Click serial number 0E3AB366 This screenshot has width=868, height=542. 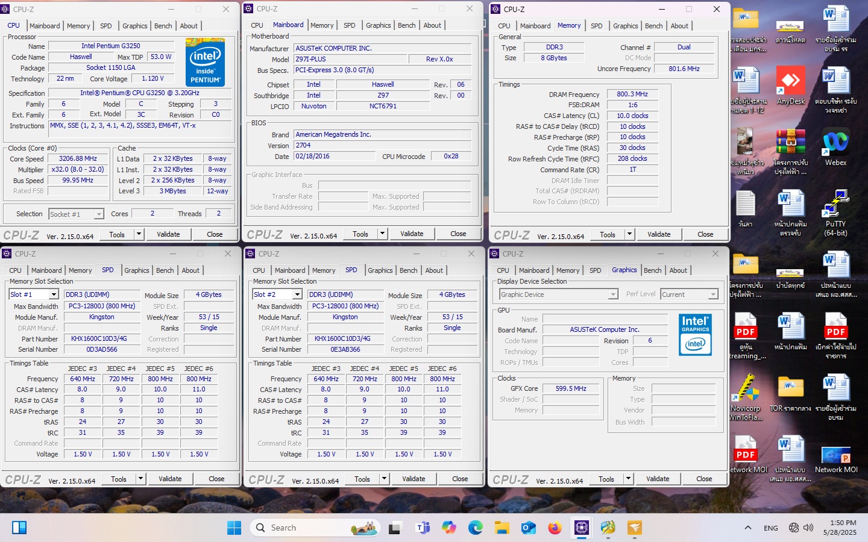[345, 349]
